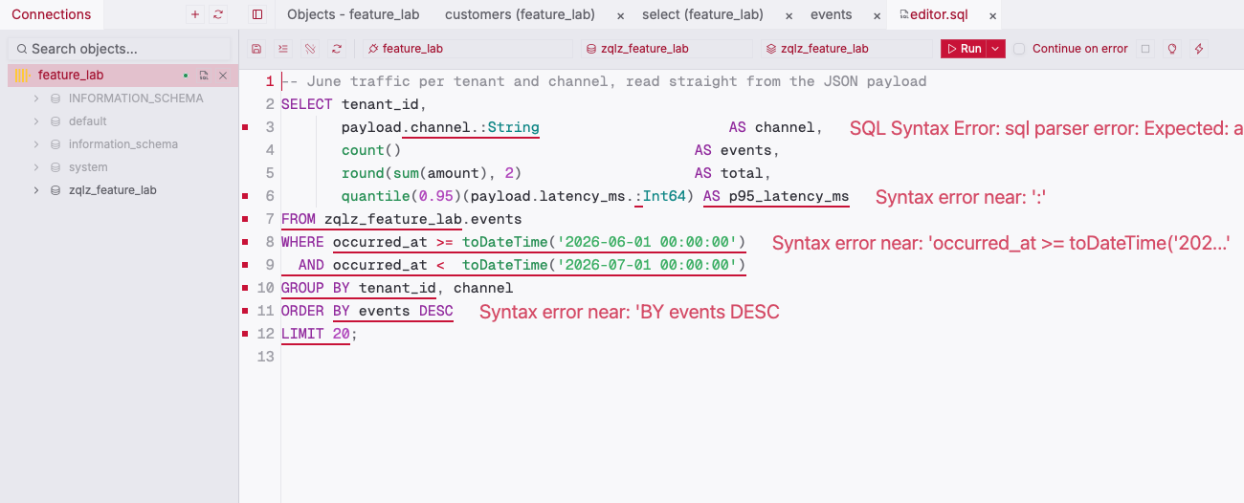Open the Connections panel header
Viewport: 1244px width, 503px height.
(52, 14)
